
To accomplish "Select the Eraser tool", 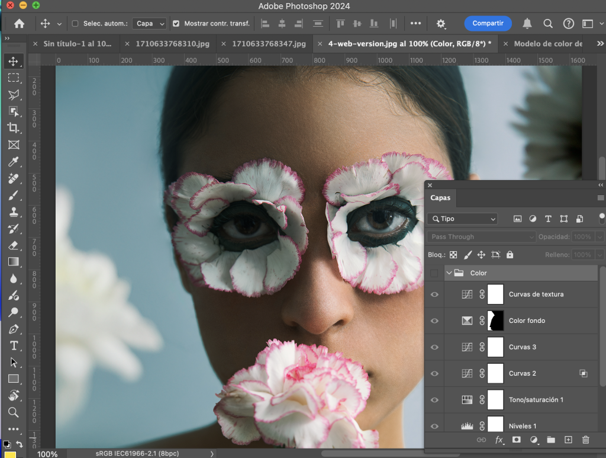I will point(13,245).
